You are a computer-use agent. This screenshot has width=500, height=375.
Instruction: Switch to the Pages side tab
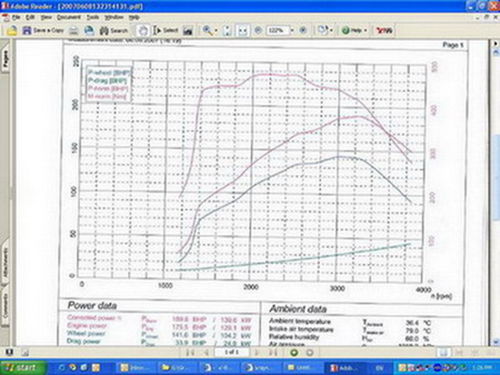point(6,59)
